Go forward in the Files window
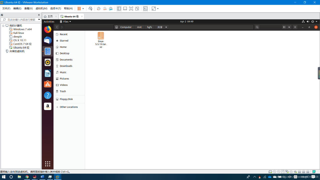The height and width of the screenshot is (180, 320). (62, 27)
